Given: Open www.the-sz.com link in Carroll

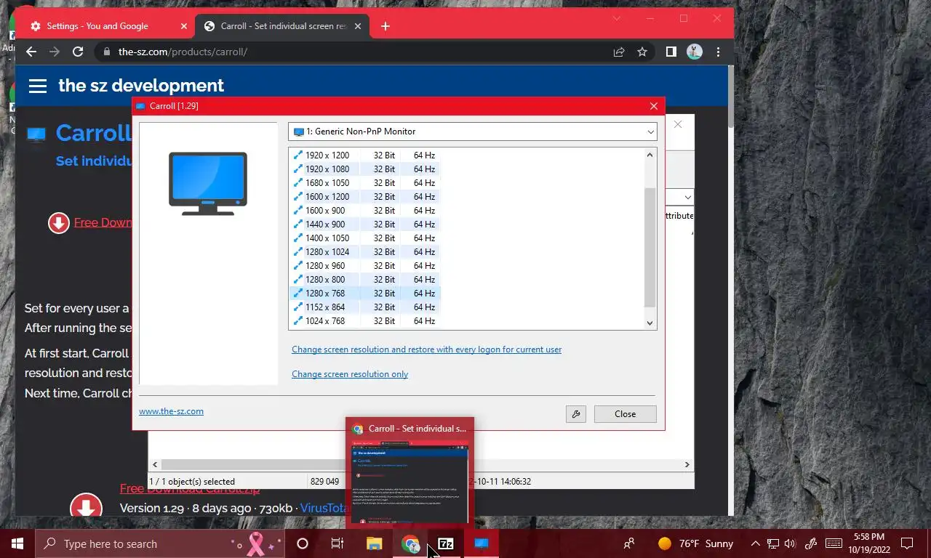Looking at the screenshot, I should tap(171, 411).
